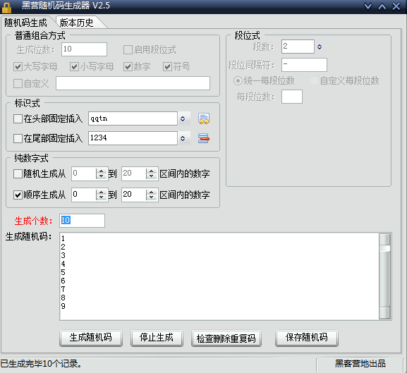407x373 pixels.
Task: Enable 在头部固定插入 checkbox
Action: point(18,118)
